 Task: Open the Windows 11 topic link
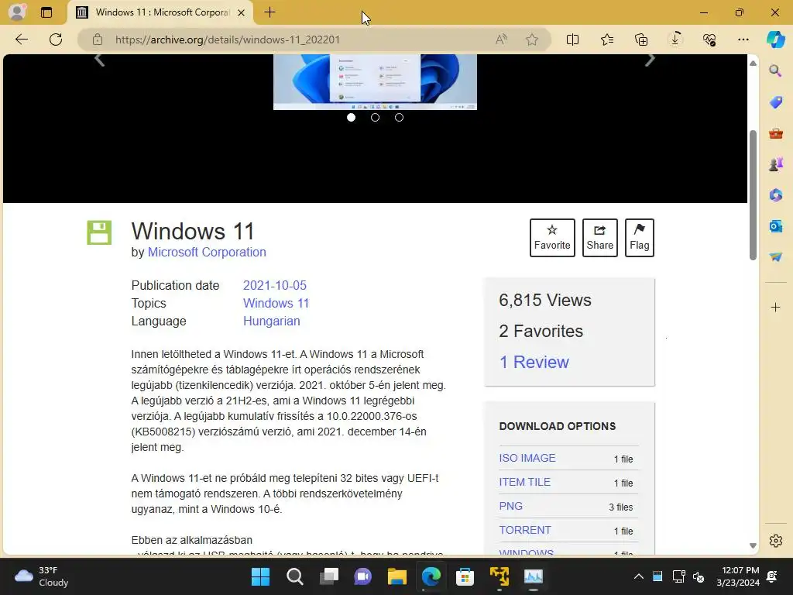(276, 303)
